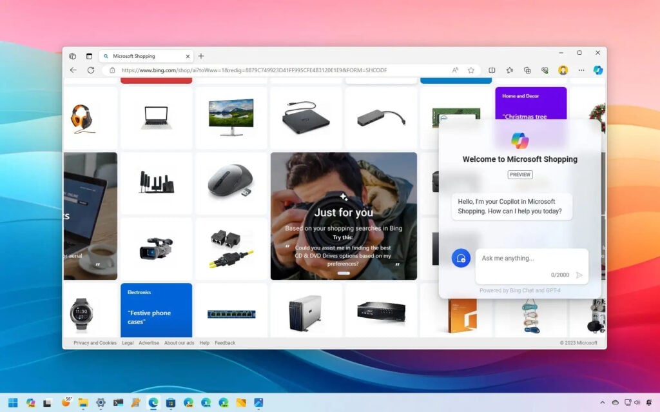Add this page to favorites with star icon
Viewport: 660px width, 412px height.
(471, 70)
